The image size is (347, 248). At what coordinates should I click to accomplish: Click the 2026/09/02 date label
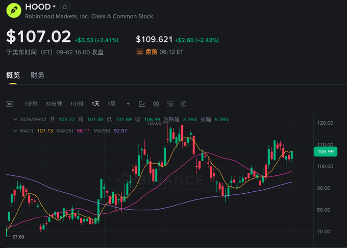pyautogui.click(x=33, y=120)
